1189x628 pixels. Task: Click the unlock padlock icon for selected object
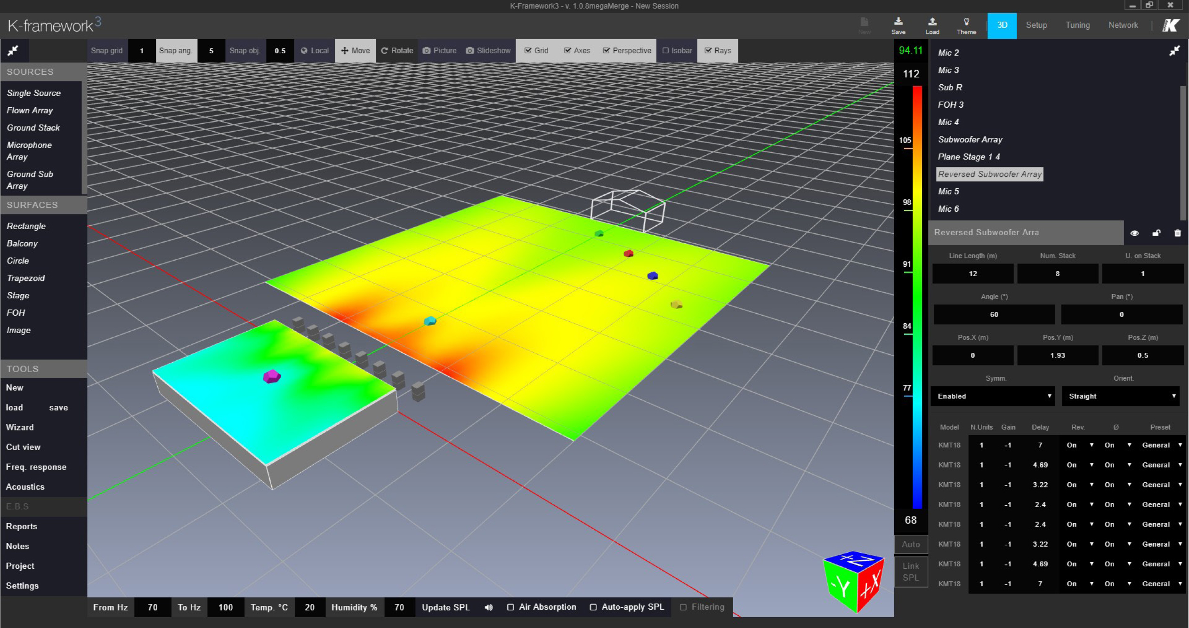point(1156,233)
